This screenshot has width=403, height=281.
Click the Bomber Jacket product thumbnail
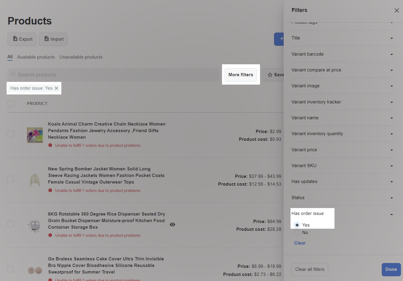(x=35, y=180)
